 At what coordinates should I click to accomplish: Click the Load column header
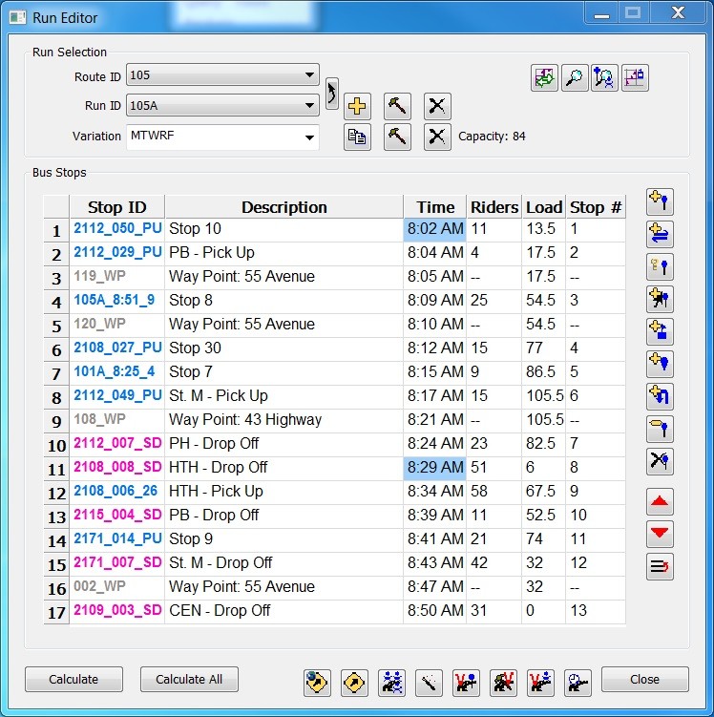click(543, 207)
